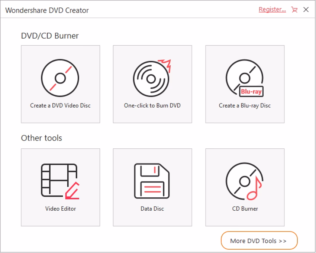Select the Other tools section heading

(41, 138)
